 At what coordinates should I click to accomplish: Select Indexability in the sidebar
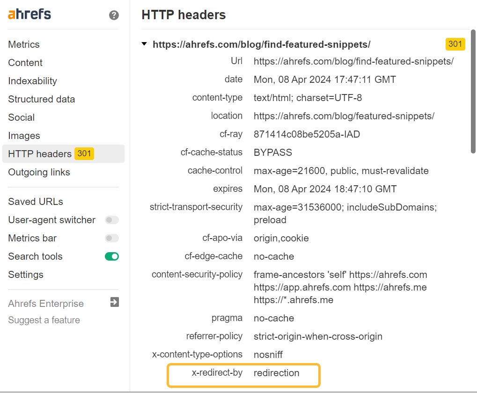[x=32, y=81]
